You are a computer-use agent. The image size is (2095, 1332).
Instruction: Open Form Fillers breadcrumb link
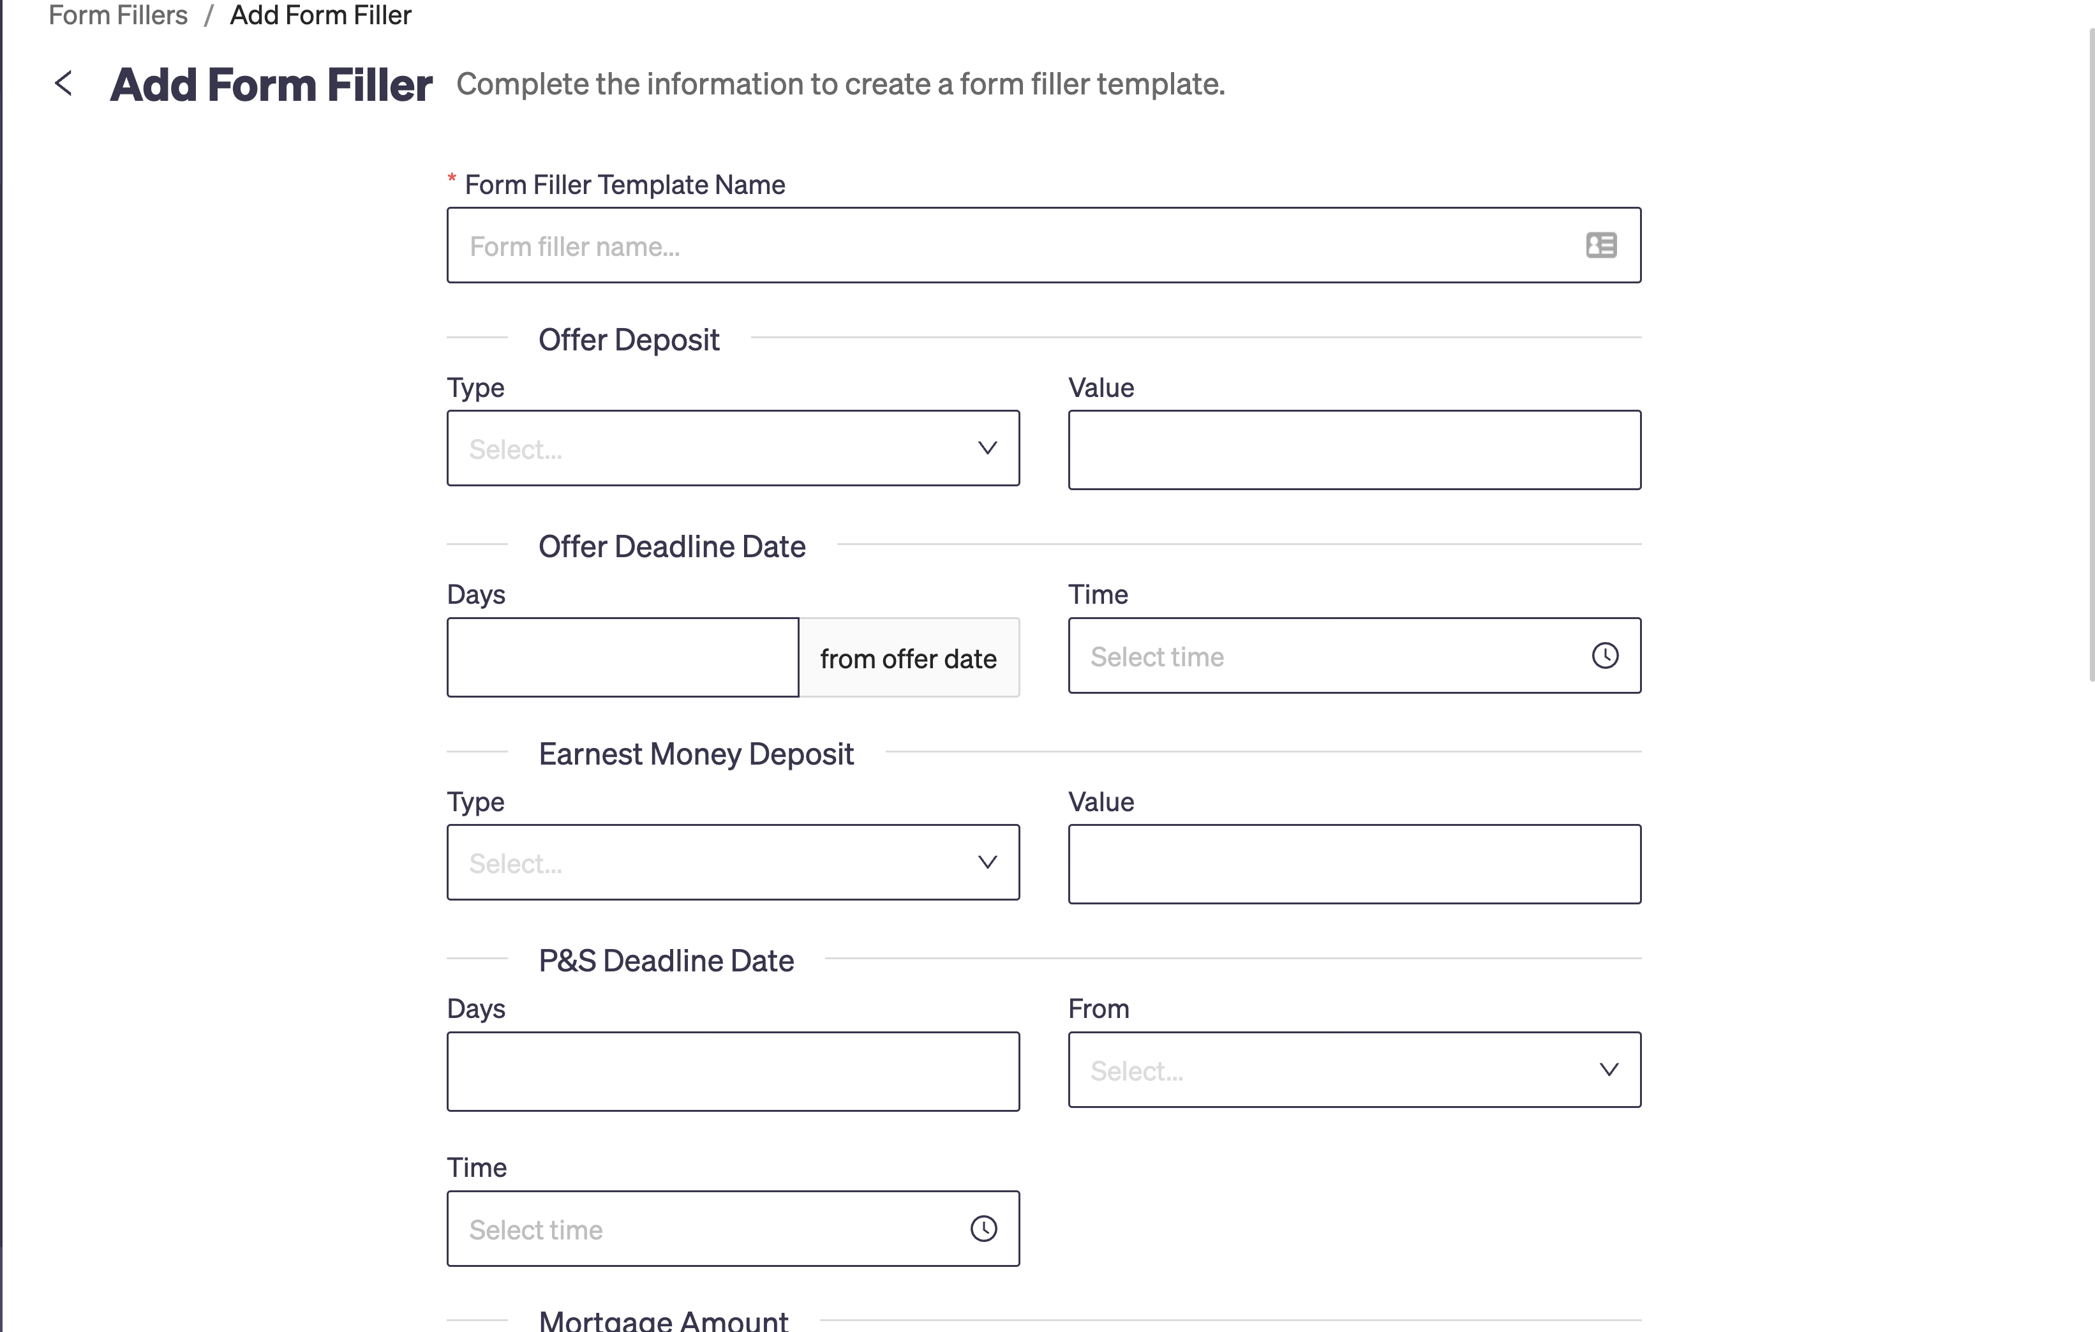click(117, 15)
